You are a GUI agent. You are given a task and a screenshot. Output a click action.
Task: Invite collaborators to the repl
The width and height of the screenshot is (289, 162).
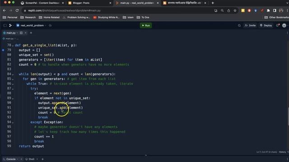(x=250, y=26)
